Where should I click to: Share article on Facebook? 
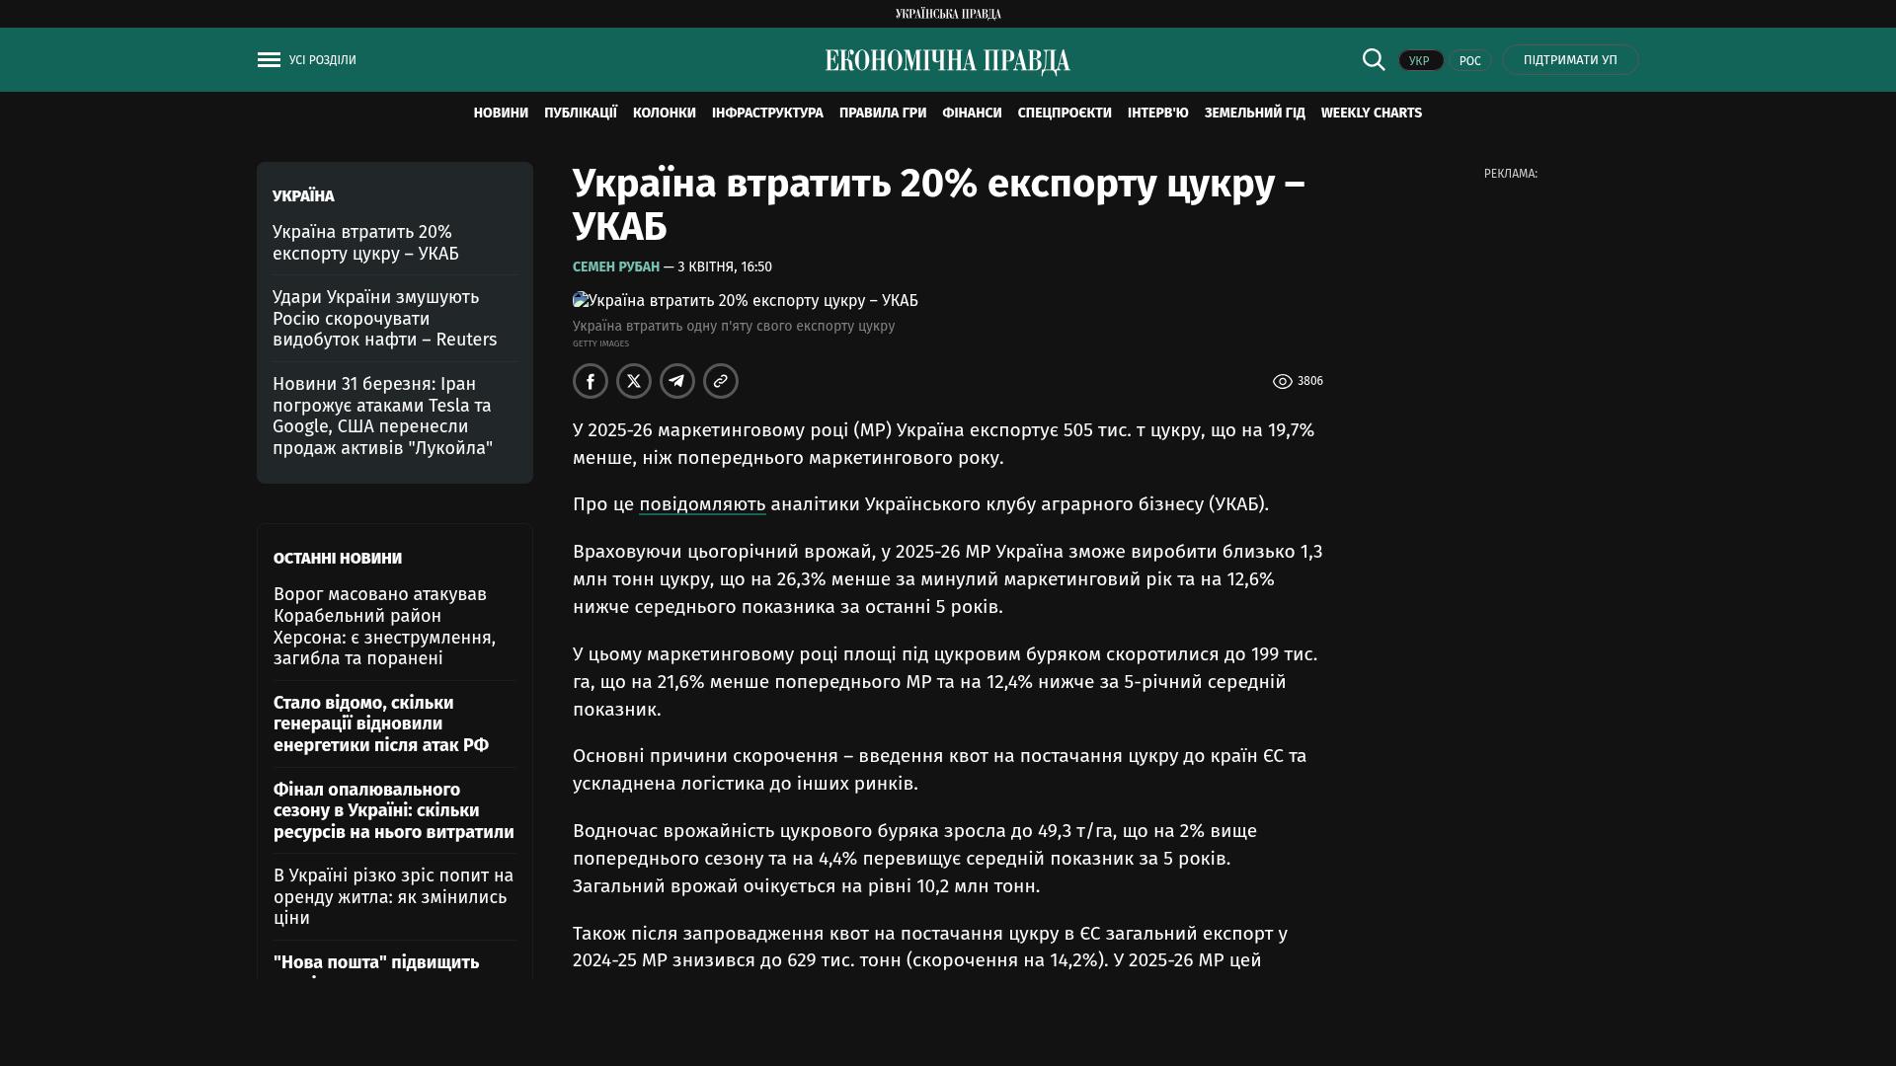[x=591, y=381]
